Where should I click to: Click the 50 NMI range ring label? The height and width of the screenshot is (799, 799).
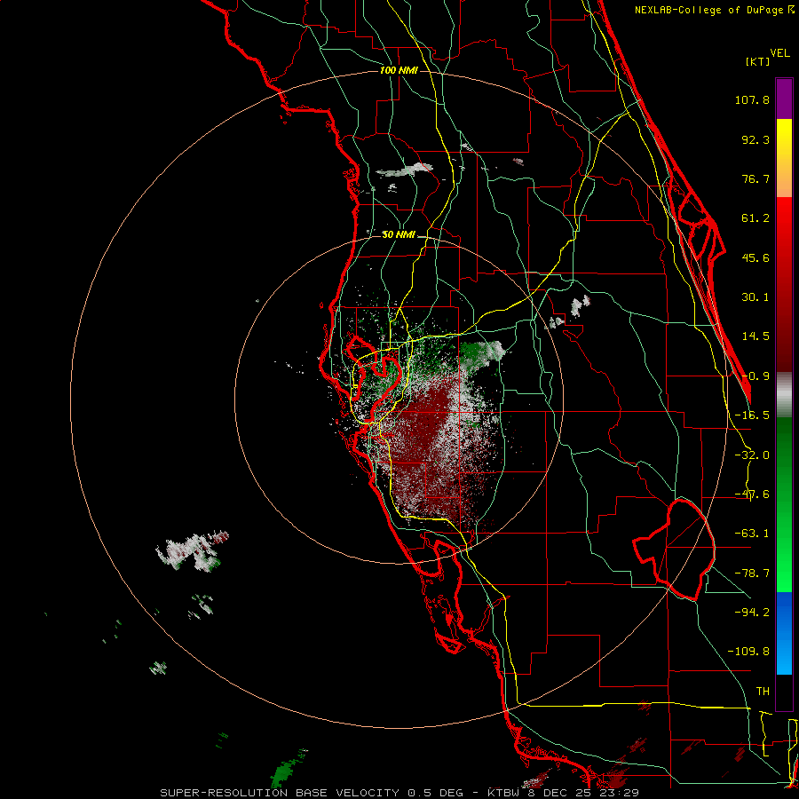click(x=399, y=235)
